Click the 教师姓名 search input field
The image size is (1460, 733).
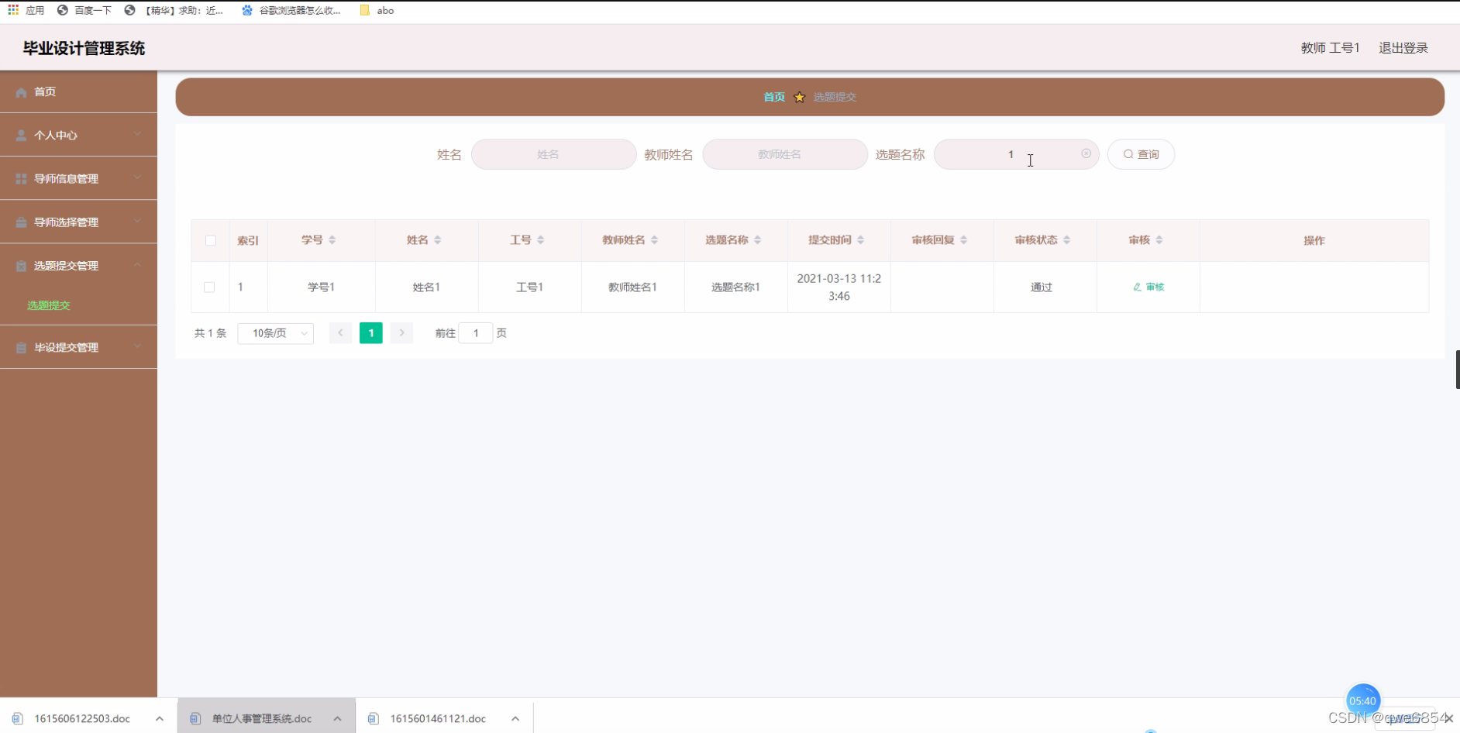[x=784, y=154]
